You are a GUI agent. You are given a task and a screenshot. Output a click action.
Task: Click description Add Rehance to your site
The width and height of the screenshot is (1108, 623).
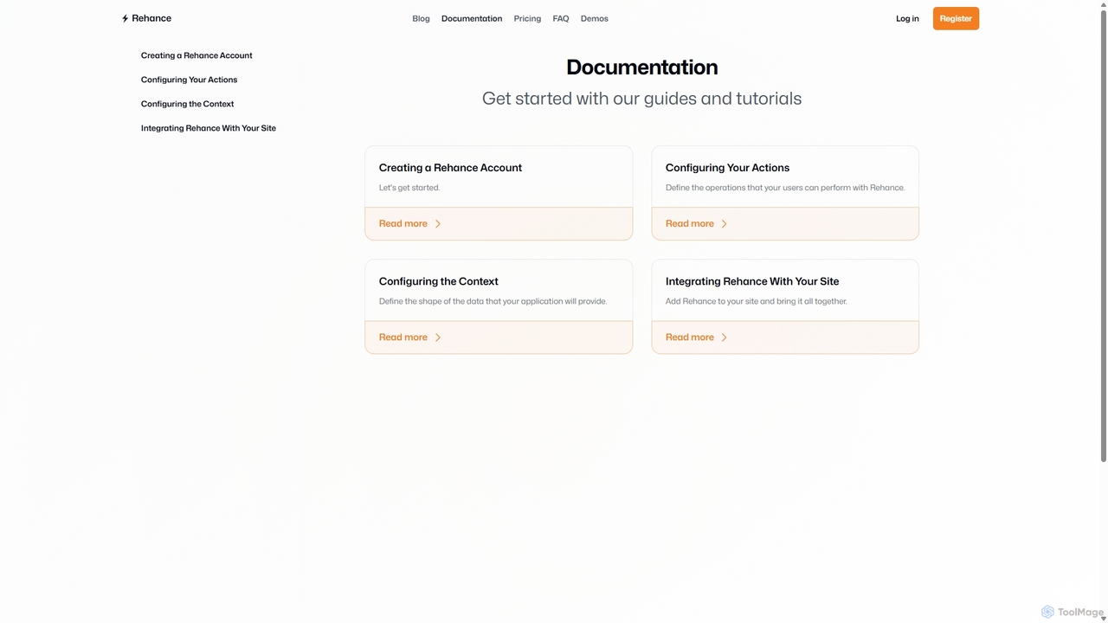[757, 301]
